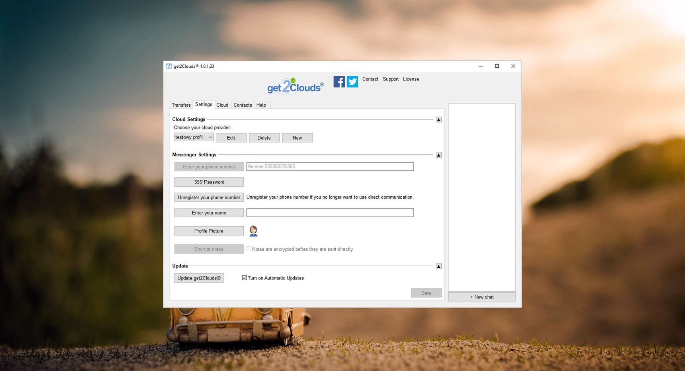
Task: Click the Save button
Action: tap(426, 293)
